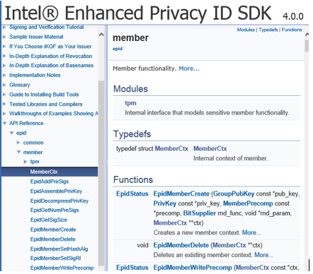This screenshot has height=274, width=313.
Task: Open EpidMemberDelete in sidebar tree
Action: click(x=53, y=239)
